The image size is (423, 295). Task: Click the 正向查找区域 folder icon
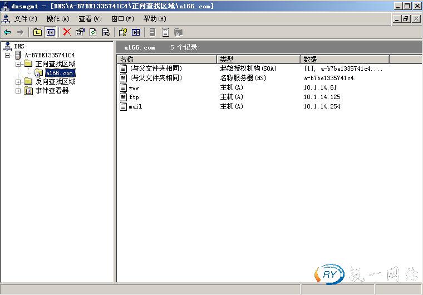pyautogui.click(x=28, y=63)
